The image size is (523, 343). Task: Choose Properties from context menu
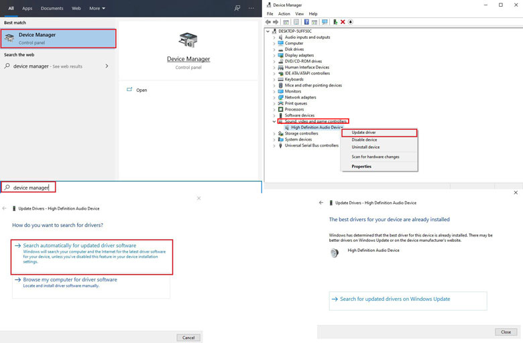(380, 166)
